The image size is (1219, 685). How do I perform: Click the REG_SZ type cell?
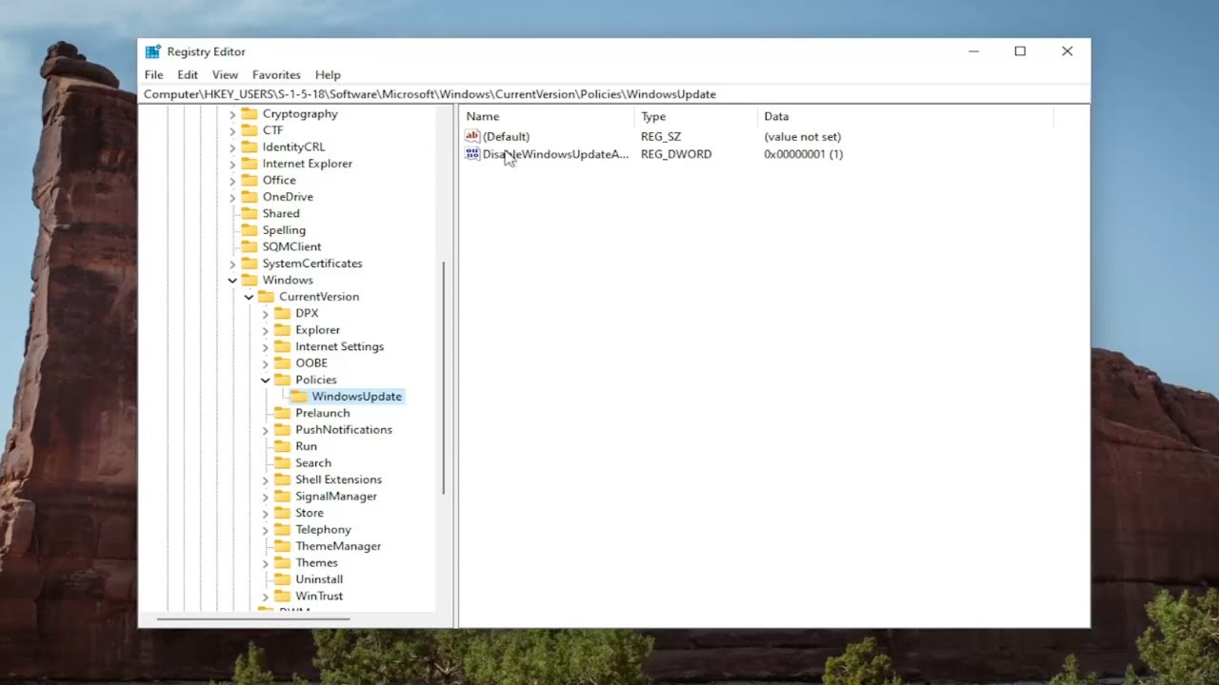point(661,137)
